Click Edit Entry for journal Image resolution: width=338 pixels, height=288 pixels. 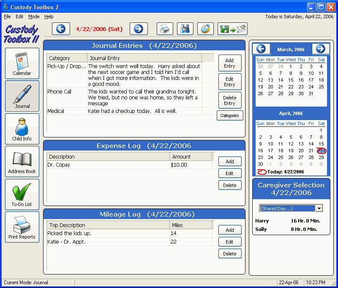click(x=230, y=82)
